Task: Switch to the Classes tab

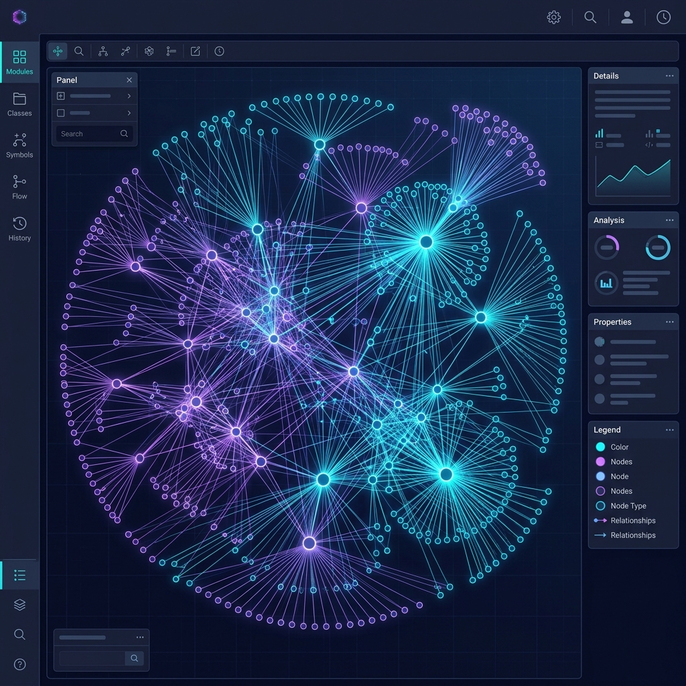Action: (x=19, y=105)
